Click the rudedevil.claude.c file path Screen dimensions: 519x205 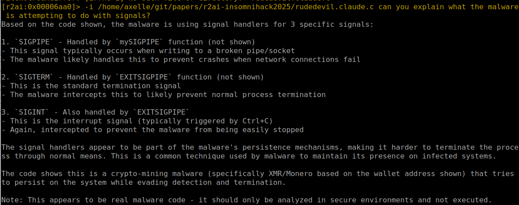pos(236,7)
